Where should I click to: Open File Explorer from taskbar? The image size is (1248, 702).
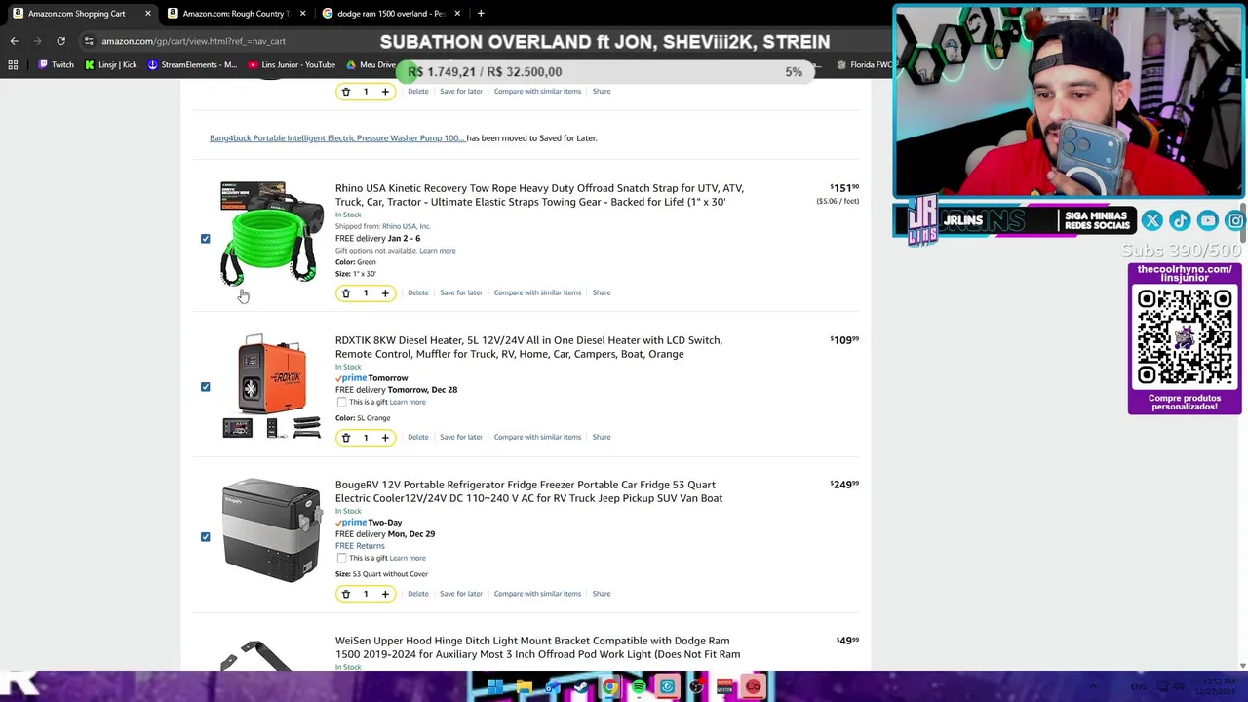(524, 687)
